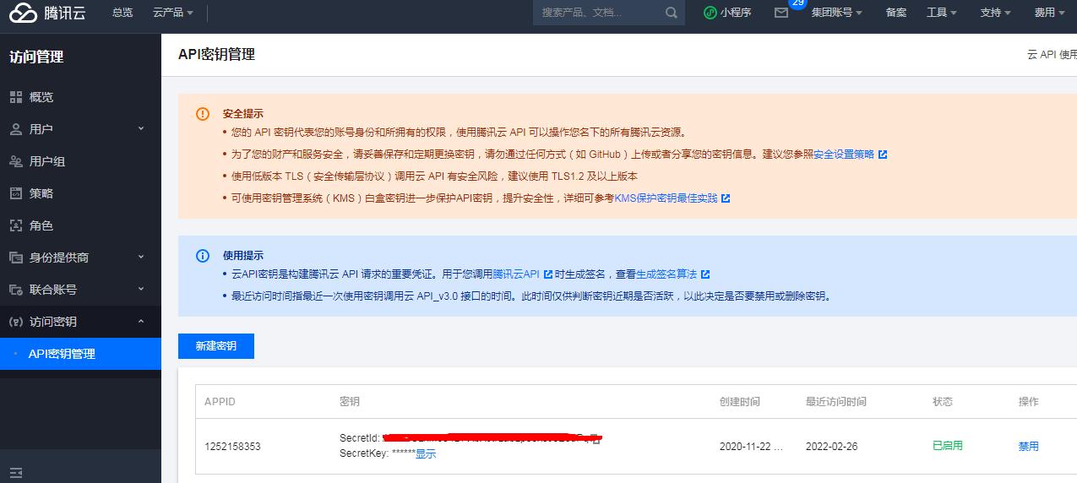The height and width of the screenshot is (483, 1077).
Task: Select 用户组 in the sidebar
Action: coord(47,161)
